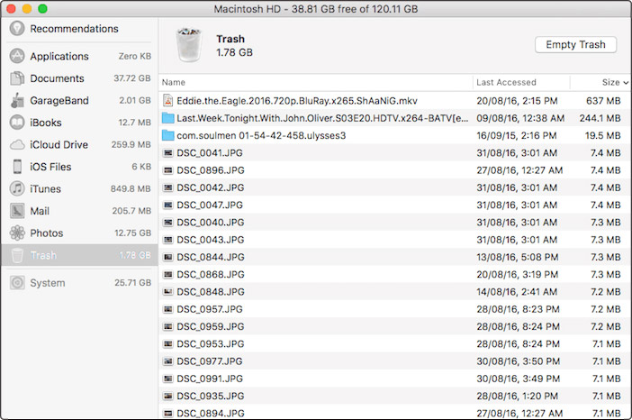Image resolution: width=632 pixels, height=420 pixels.
Task: Click date 13/08/16, 5:08 PM
Action: pyautogui.click(x=518, y=257)
